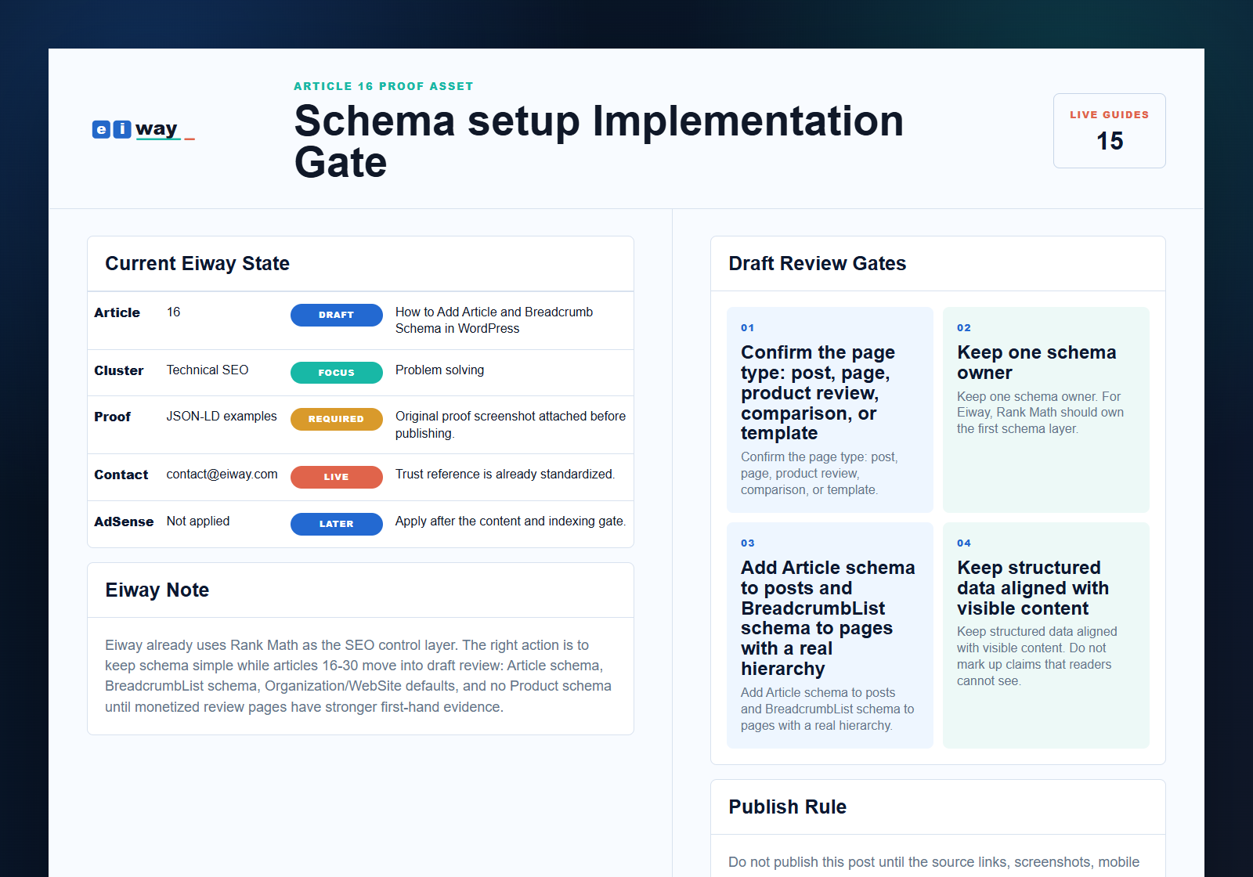Click the 'Not applied' cell

point(197,521)
